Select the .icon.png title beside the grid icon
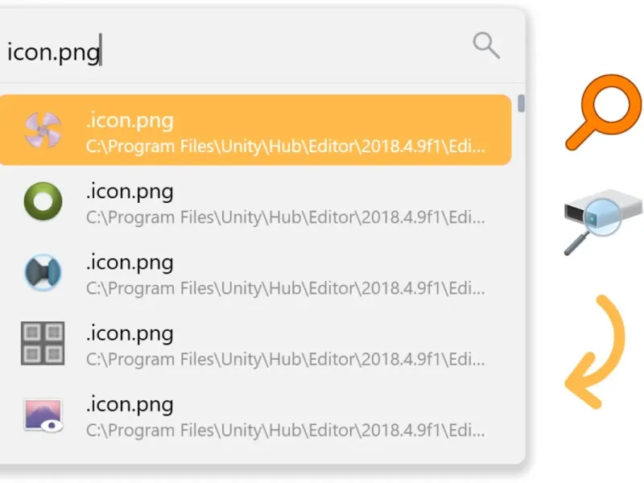The height and width of the screenshot is (483, 644). click(130, 333)
